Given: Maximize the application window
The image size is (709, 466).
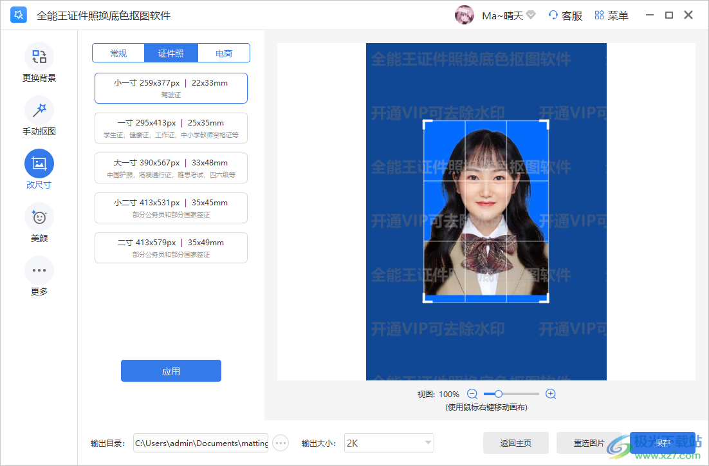Looking at the screenshot, I should pyautogui.click(x=669, y=15).
